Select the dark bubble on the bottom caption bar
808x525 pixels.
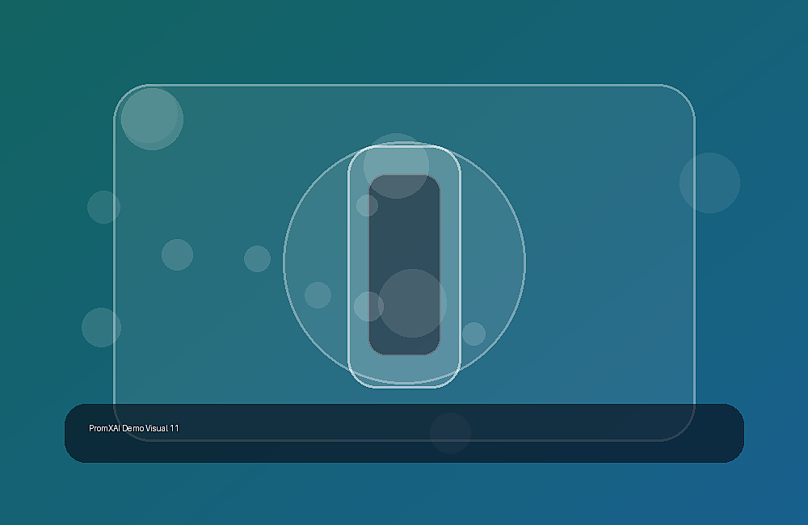tap(450, 433)
